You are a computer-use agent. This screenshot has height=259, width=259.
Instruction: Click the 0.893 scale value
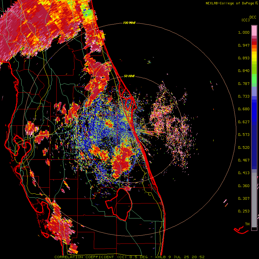(x=244, y=58)
